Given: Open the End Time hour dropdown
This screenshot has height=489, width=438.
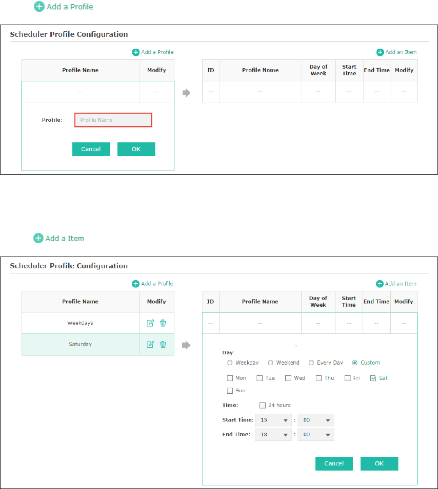Looking at the screenshot, I should point(273,434).
